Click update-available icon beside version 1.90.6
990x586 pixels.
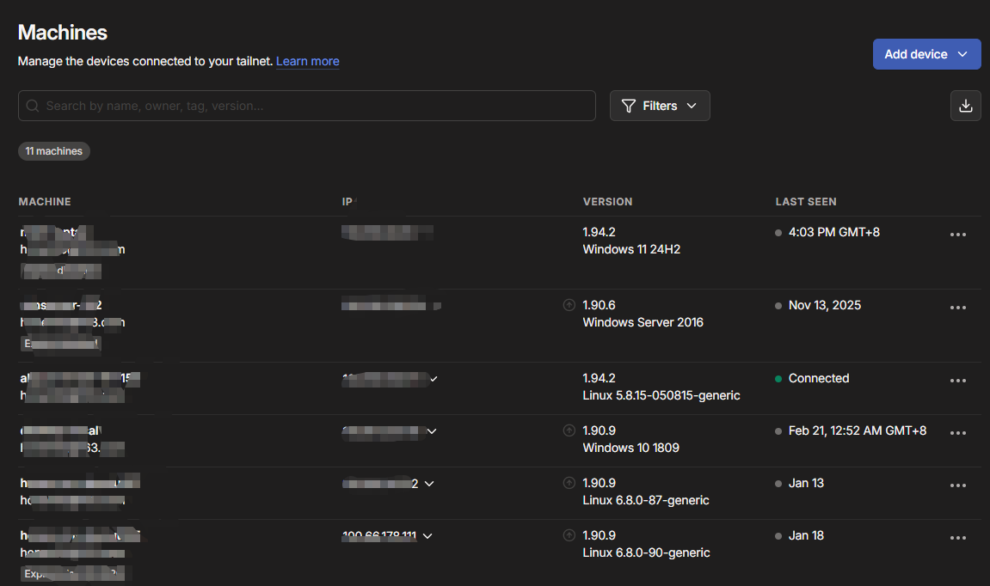pos(569,305)
